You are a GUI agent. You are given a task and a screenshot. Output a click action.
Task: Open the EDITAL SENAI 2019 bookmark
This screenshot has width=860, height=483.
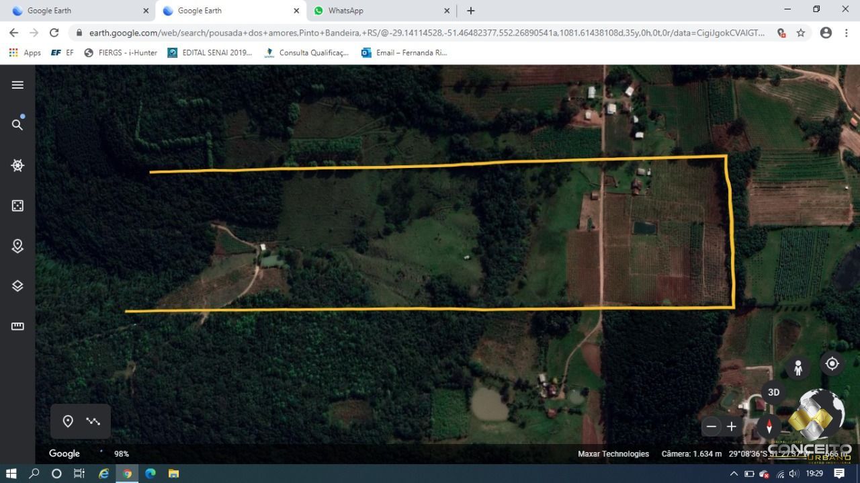click(x=210, y=52)
